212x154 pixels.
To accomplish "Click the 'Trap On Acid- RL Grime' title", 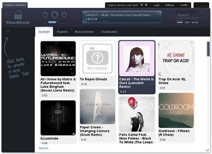I will [172, 81].
